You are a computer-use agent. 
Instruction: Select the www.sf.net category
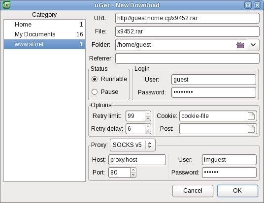coord(44,44)
